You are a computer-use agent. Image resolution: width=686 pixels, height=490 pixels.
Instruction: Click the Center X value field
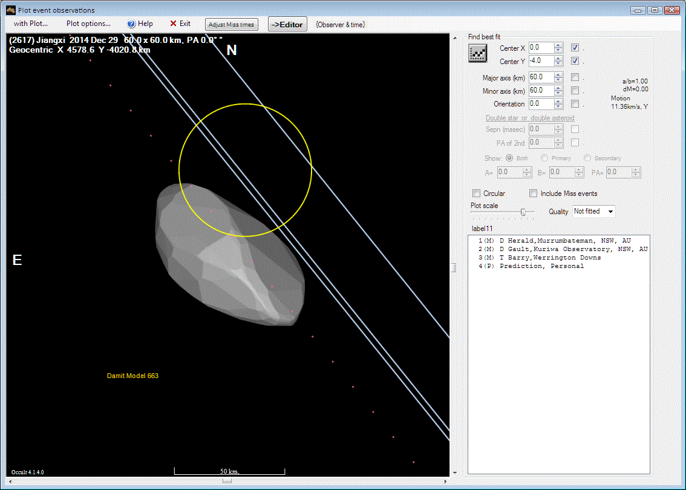coord(541,48)
